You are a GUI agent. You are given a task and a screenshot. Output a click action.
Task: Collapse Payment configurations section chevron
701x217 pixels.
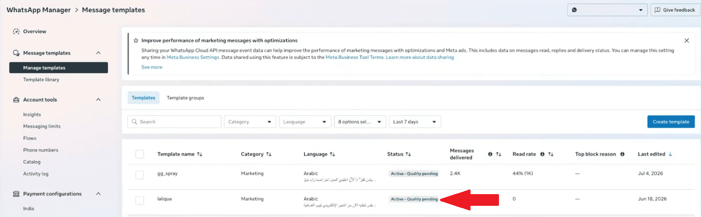pyautogui.click(x=98, y=194)
